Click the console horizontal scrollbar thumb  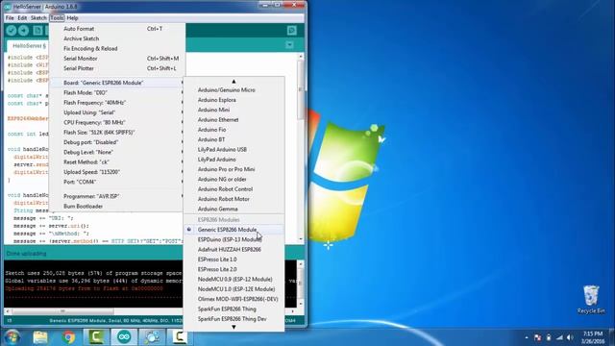pos(62,311)
